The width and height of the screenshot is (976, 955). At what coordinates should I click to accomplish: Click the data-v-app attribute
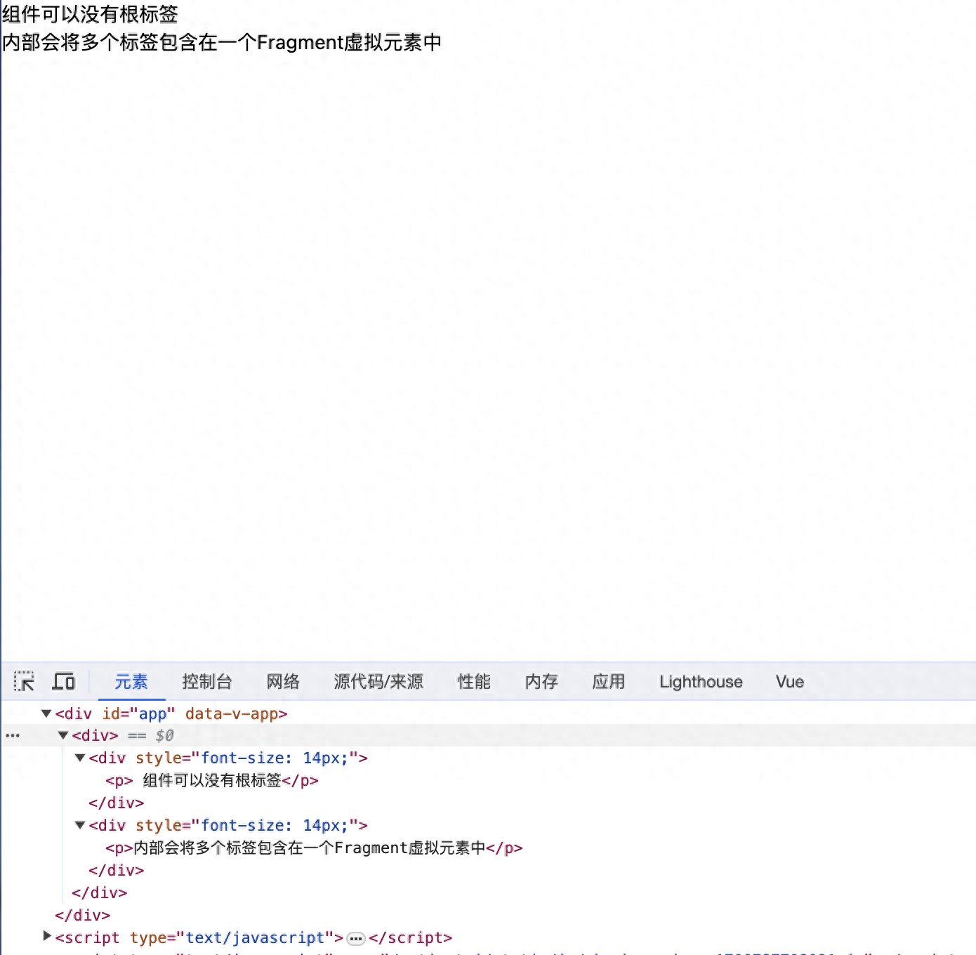pos(232,713)
